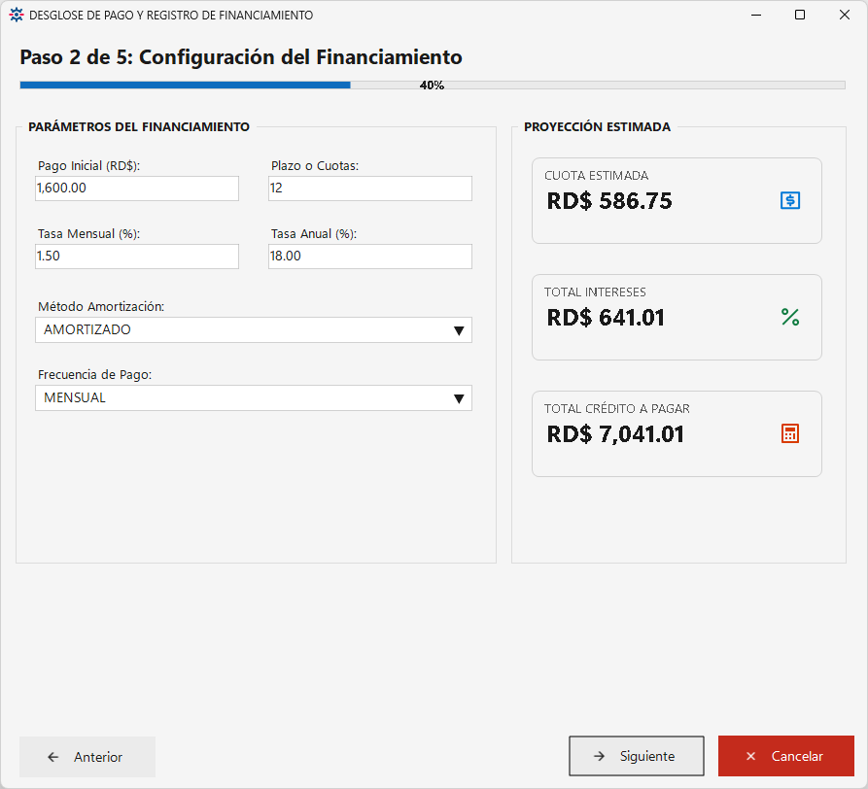This screenshot has height=789, width=868.
Task: Click the Pago Inicial (RD$) input field
Action: (137, 189)
